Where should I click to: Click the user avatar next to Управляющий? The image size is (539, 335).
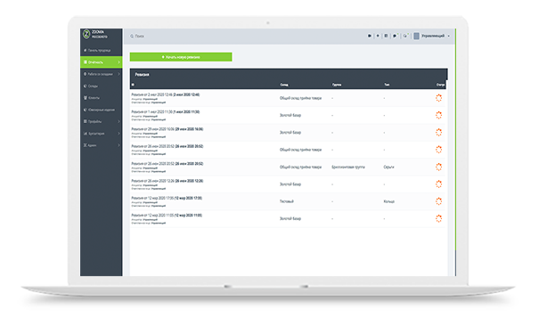[416, 36]
